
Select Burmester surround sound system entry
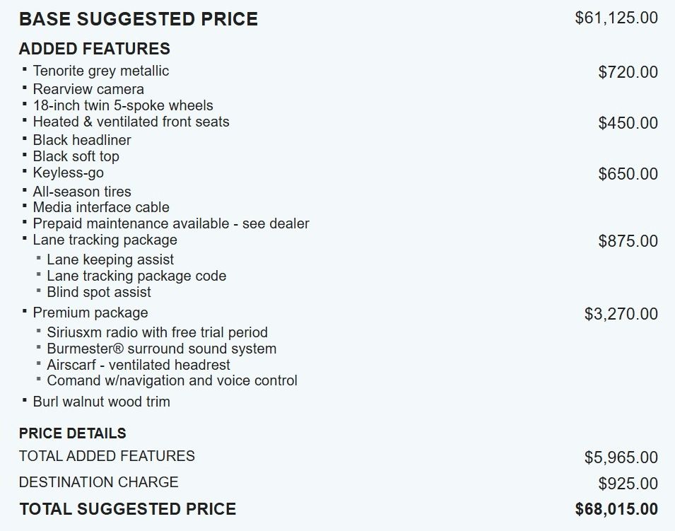pos(161,349)
